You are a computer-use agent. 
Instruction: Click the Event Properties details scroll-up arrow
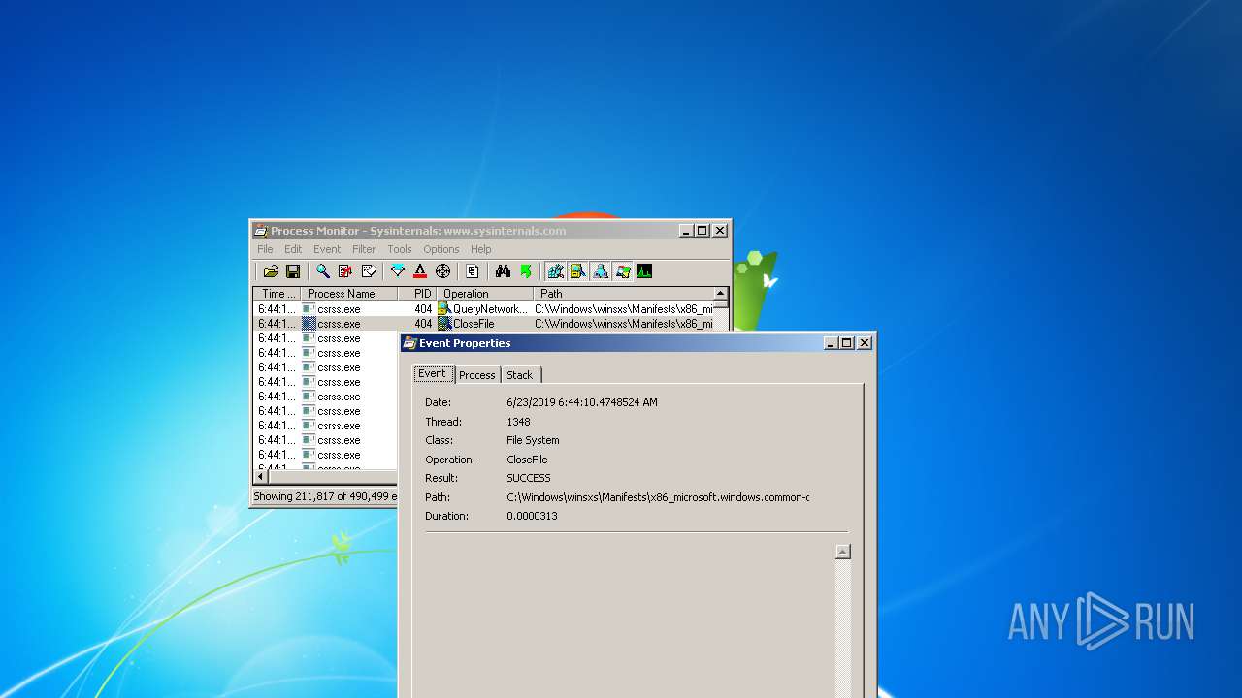click(x=843, y=552)
